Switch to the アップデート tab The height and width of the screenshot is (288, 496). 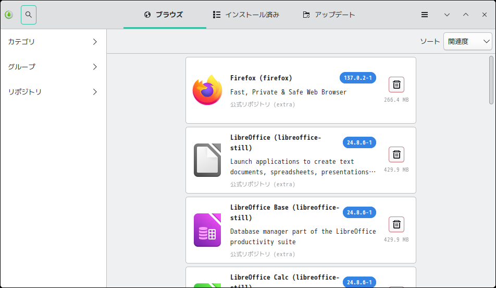click(329, 15)
